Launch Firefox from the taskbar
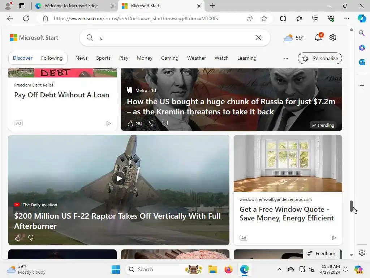Viewport: 370px width, 278px height. (228, 269)
